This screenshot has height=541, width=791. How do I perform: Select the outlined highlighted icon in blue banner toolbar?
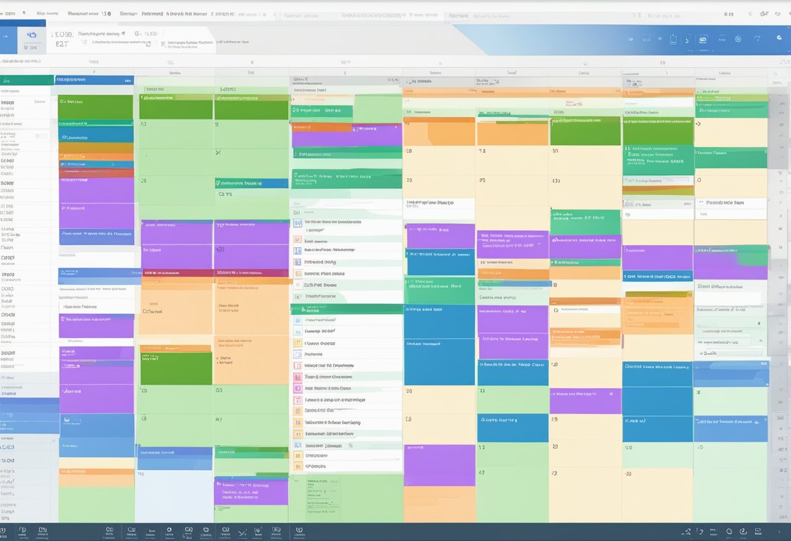(x=703, y=39)
